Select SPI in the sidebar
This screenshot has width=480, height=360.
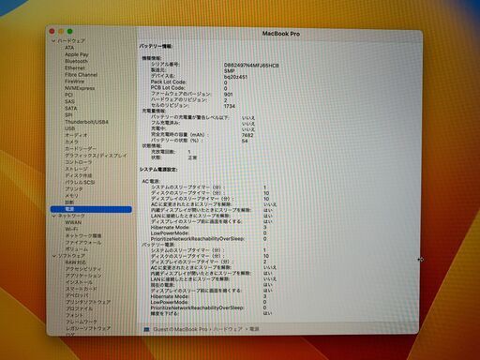(x=68, y=115)
